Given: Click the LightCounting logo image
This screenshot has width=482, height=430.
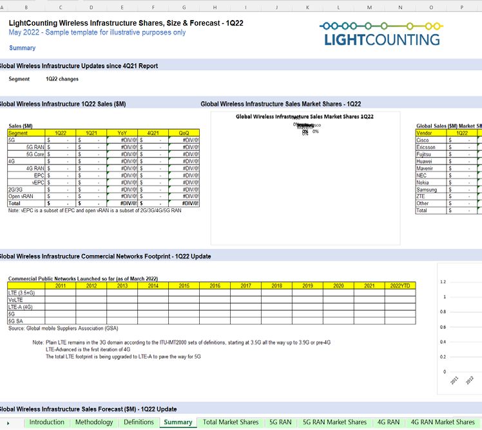Looking at the screenshot, I should tap(381, 34).
